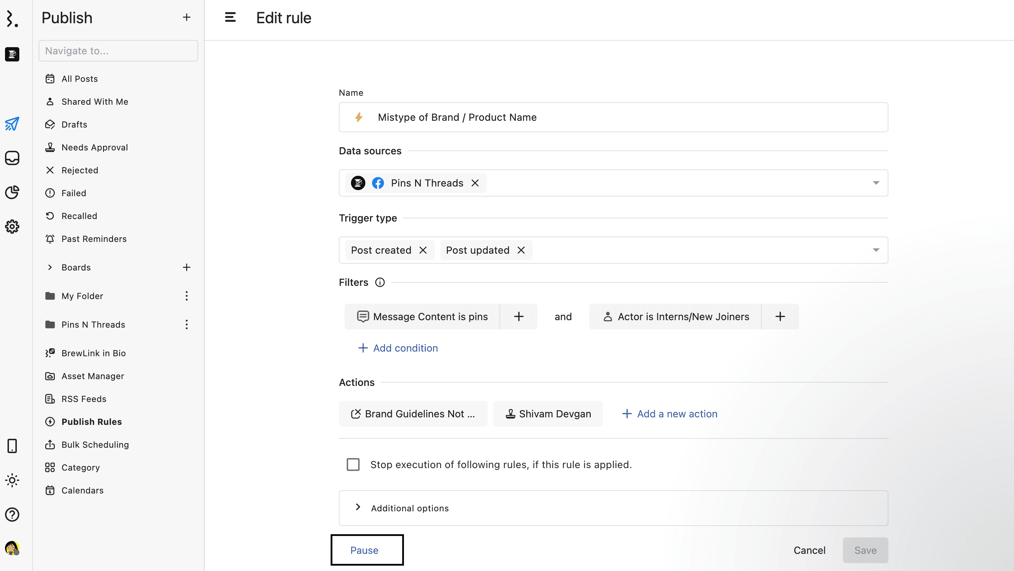
Task: Click the rule Name input field
Action: pyautogui.click(x=613, y=118)
